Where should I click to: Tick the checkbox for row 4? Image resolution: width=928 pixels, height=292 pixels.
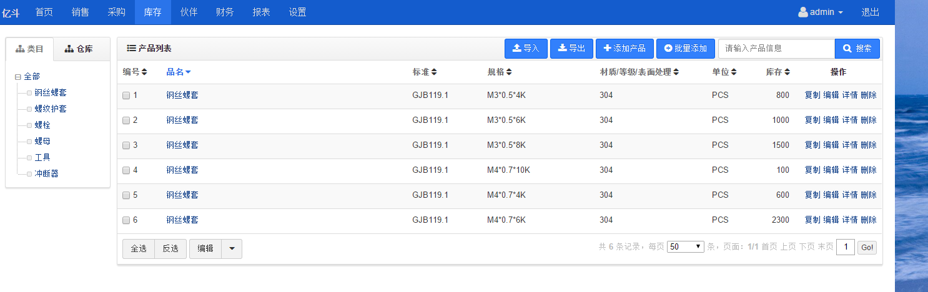(126, 170)
